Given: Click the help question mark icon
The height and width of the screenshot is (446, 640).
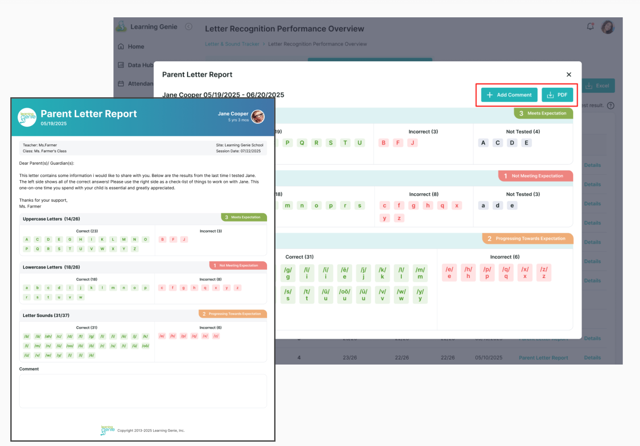Looking at the screenshot, I should [x=611, y=105].
